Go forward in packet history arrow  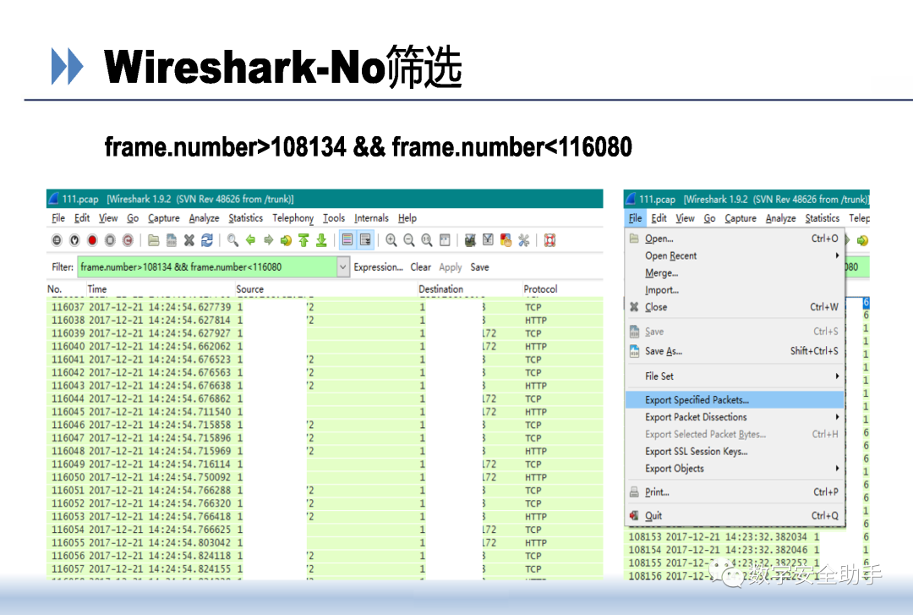pos(269,240)
